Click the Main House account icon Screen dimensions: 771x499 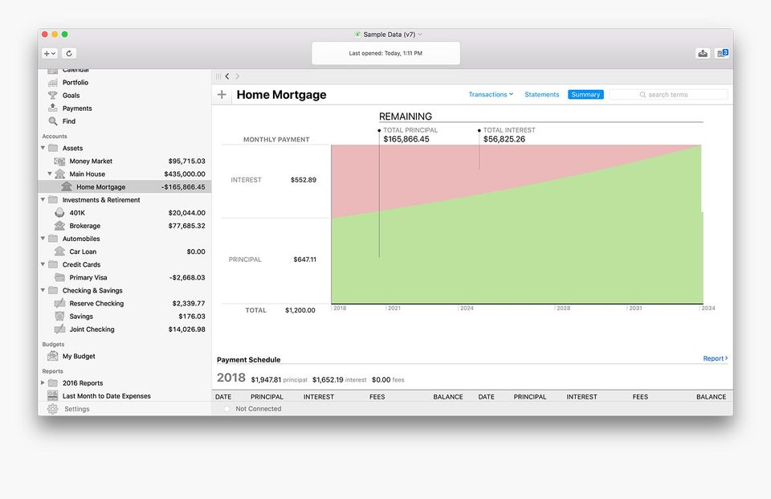[60, 174]
